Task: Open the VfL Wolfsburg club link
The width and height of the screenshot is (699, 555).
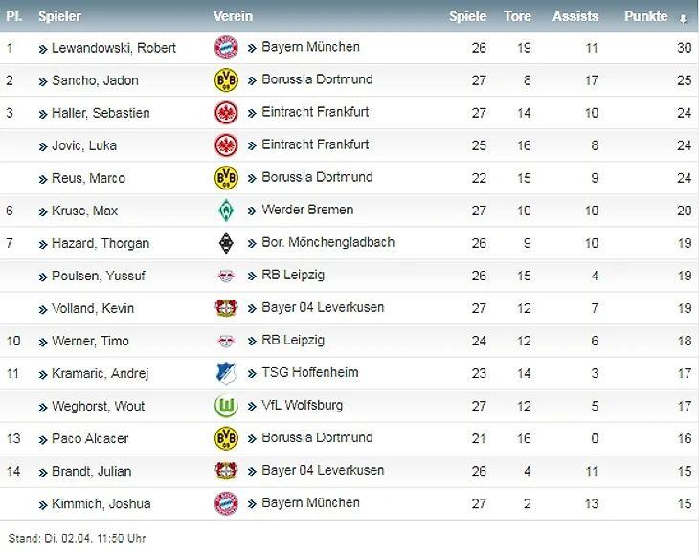Action: [x=303, y=405]
